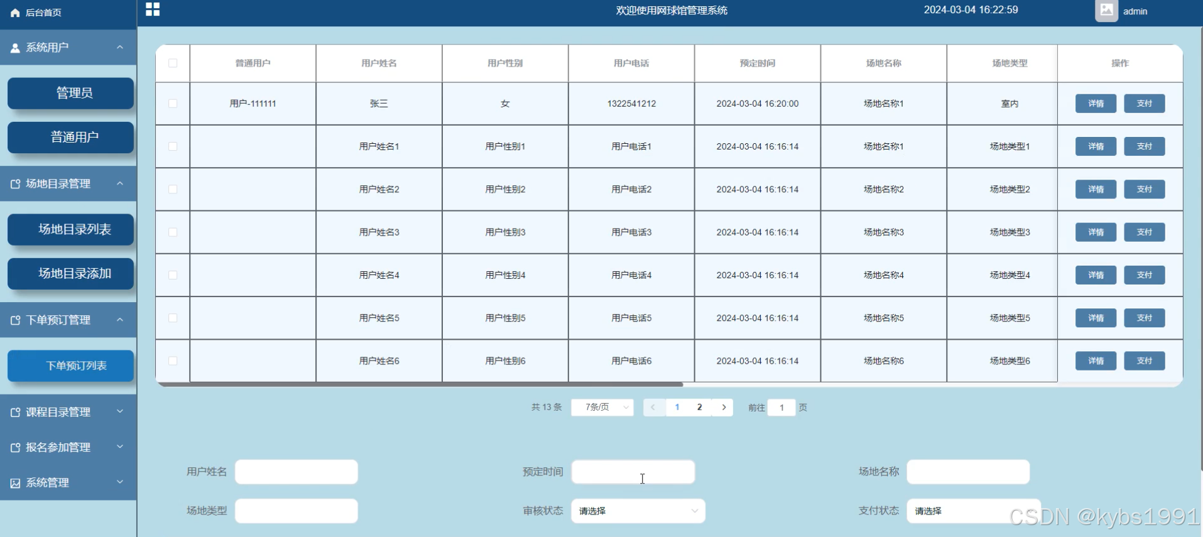
Task: Click the table horizontal scrollbar
Action: pyautogui.click(x=420, y=384)
